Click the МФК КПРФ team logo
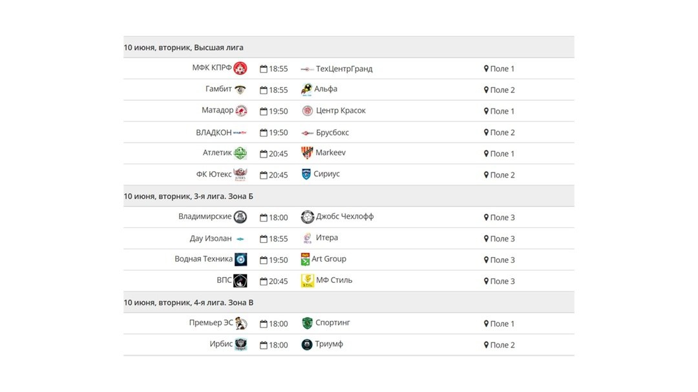The width and height of the screenshot is (698, 392). (240, 68)
